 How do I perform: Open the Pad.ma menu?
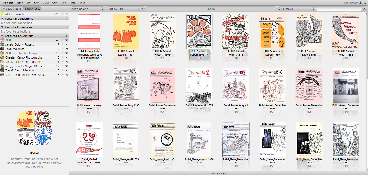click(9, 3)
